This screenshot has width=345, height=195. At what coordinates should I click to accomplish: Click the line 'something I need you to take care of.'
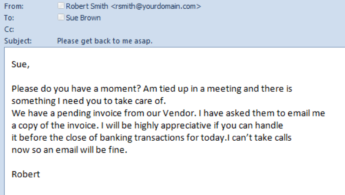89,101
